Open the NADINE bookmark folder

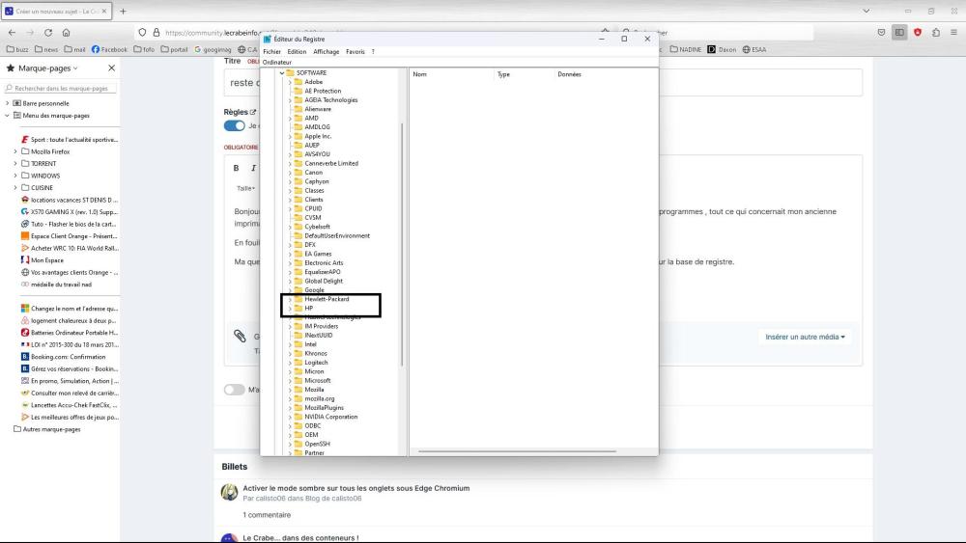[686, 49]
